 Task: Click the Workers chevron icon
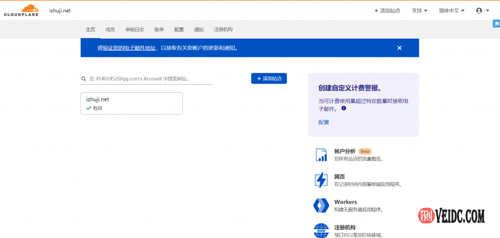coord(321,205)
